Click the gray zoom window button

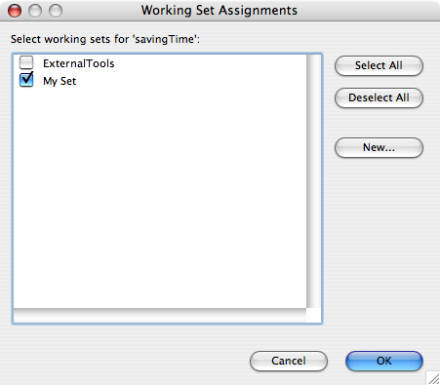[x=56, y=11]
